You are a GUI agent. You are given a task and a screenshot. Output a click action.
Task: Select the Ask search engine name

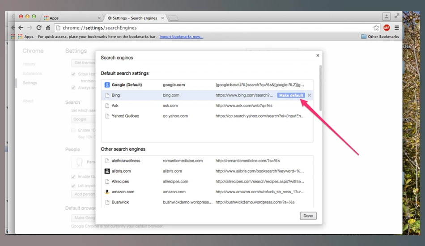(115, 106)
